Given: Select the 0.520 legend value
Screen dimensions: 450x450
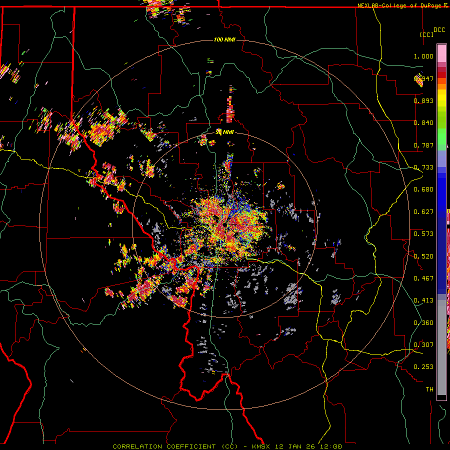Looking at the screenshot, I should click(x=423, y=256).
